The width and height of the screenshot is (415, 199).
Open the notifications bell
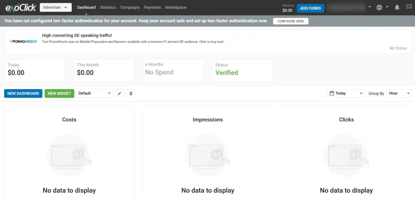pos(397,7)
